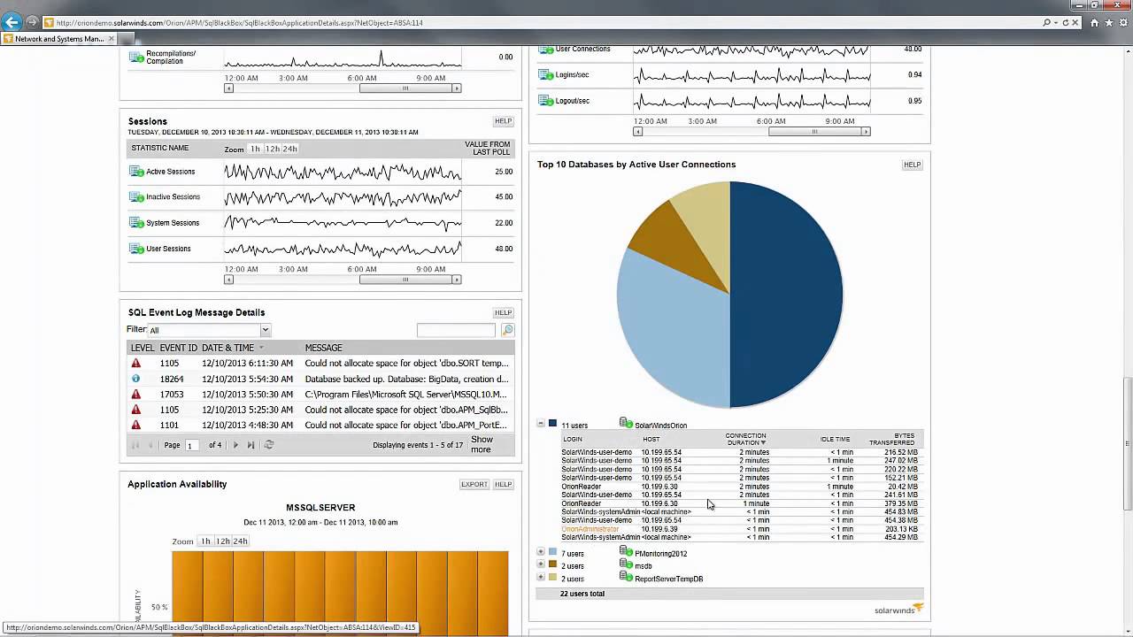Refresh the event log table
1133x637 pixels.
click(x=269, y=445)
